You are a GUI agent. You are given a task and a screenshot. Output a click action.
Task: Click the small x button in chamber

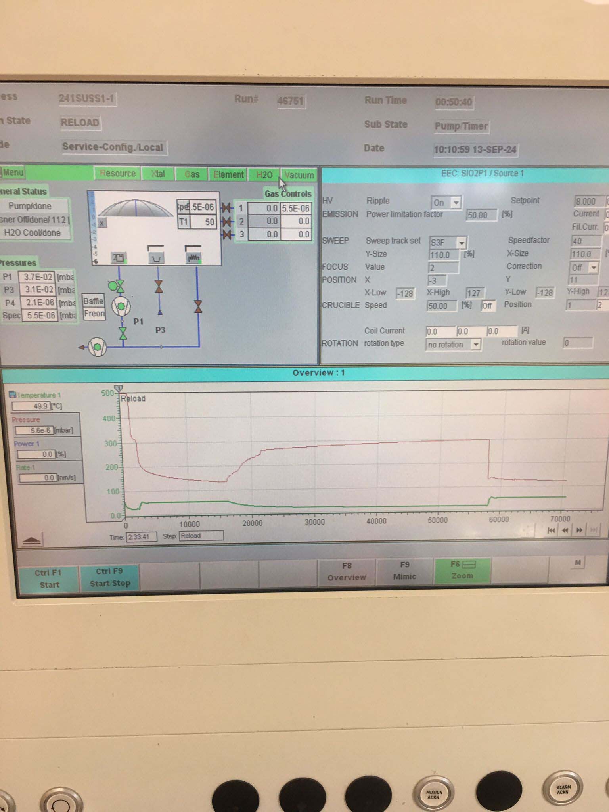click(102, 223)
